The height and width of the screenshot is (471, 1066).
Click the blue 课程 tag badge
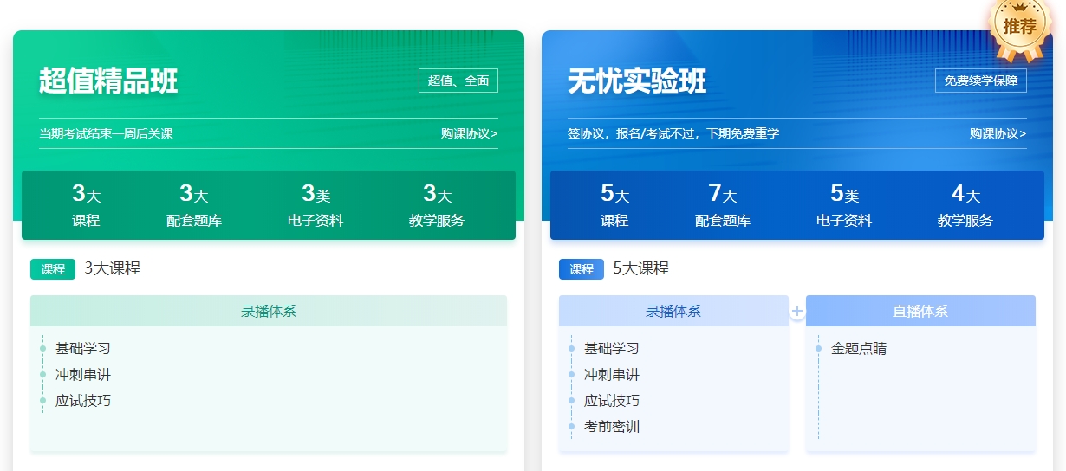582,269
